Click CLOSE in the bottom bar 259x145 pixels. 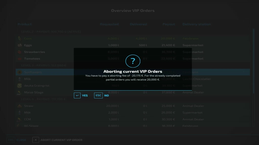[x=21, y=140]
